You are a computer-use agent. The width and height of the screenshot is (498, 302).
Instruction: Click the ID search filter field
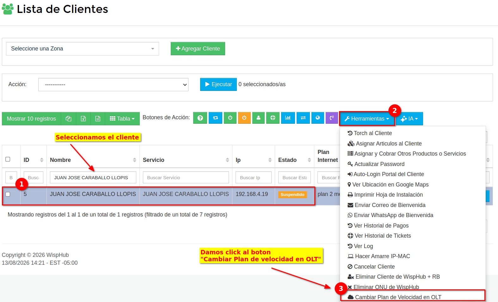(x=34, y=177)
